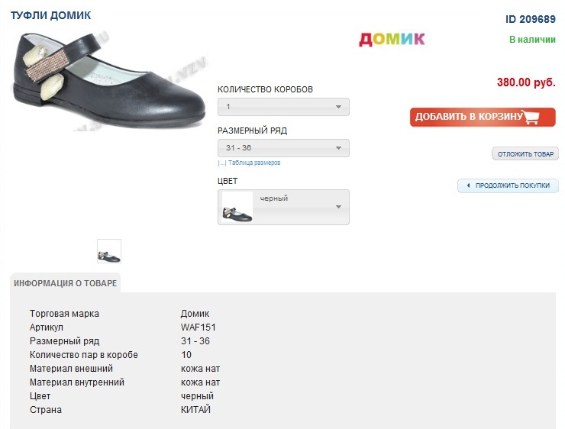The width and height of the screenshot is (565, 429).
Task: Switch to the Информация о товаре tab
Action: pyautogui.click(x=66, y=283)
